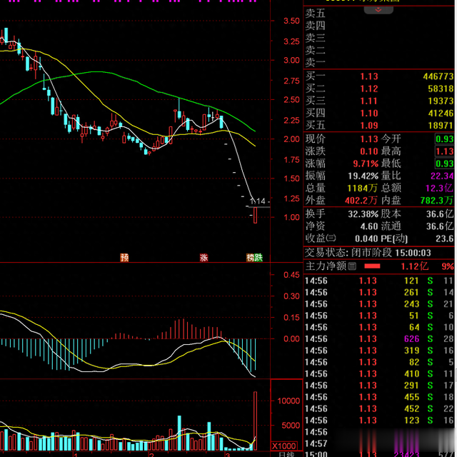This screenshot has height=457, width=457.
Task: Select the 卖五 ask row label
Action: (315, 14)
